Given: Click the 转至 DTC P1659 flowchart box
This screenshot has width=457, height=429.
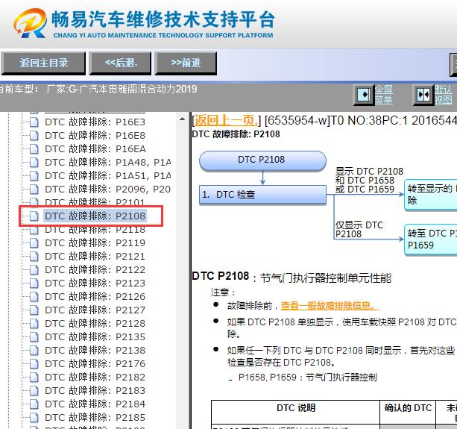Looking at the screenshot, I should 430,239.
